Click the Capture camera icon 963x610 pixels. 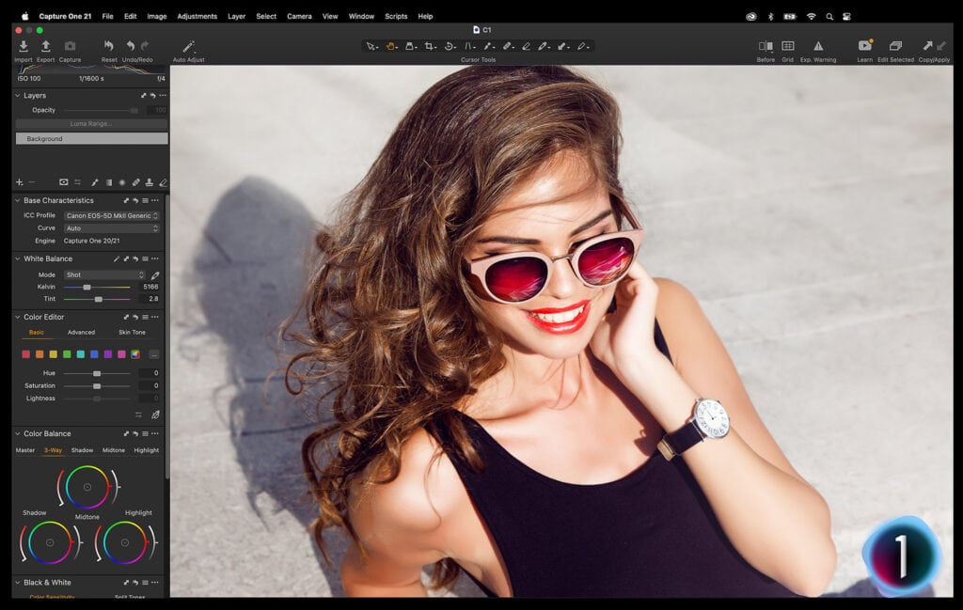70,46
